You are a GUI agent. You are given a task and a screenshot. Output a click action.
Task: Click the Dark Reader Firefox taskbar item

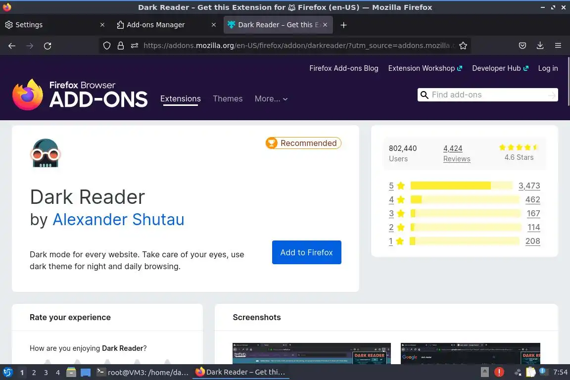pyautogui.click(x=240, y=372)
